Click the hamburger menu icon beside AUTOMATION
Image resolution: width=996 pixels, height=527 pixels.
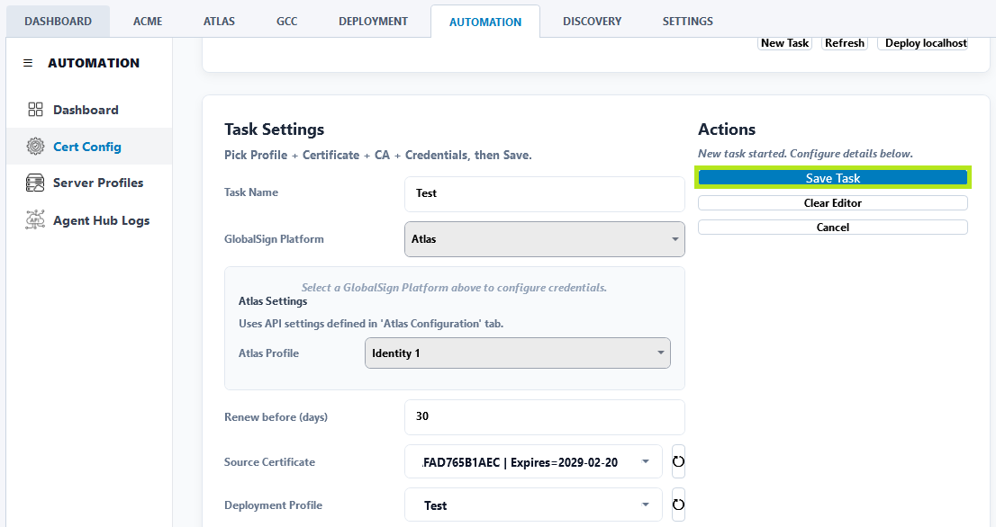pyautogui.click(x=28, y=63)
